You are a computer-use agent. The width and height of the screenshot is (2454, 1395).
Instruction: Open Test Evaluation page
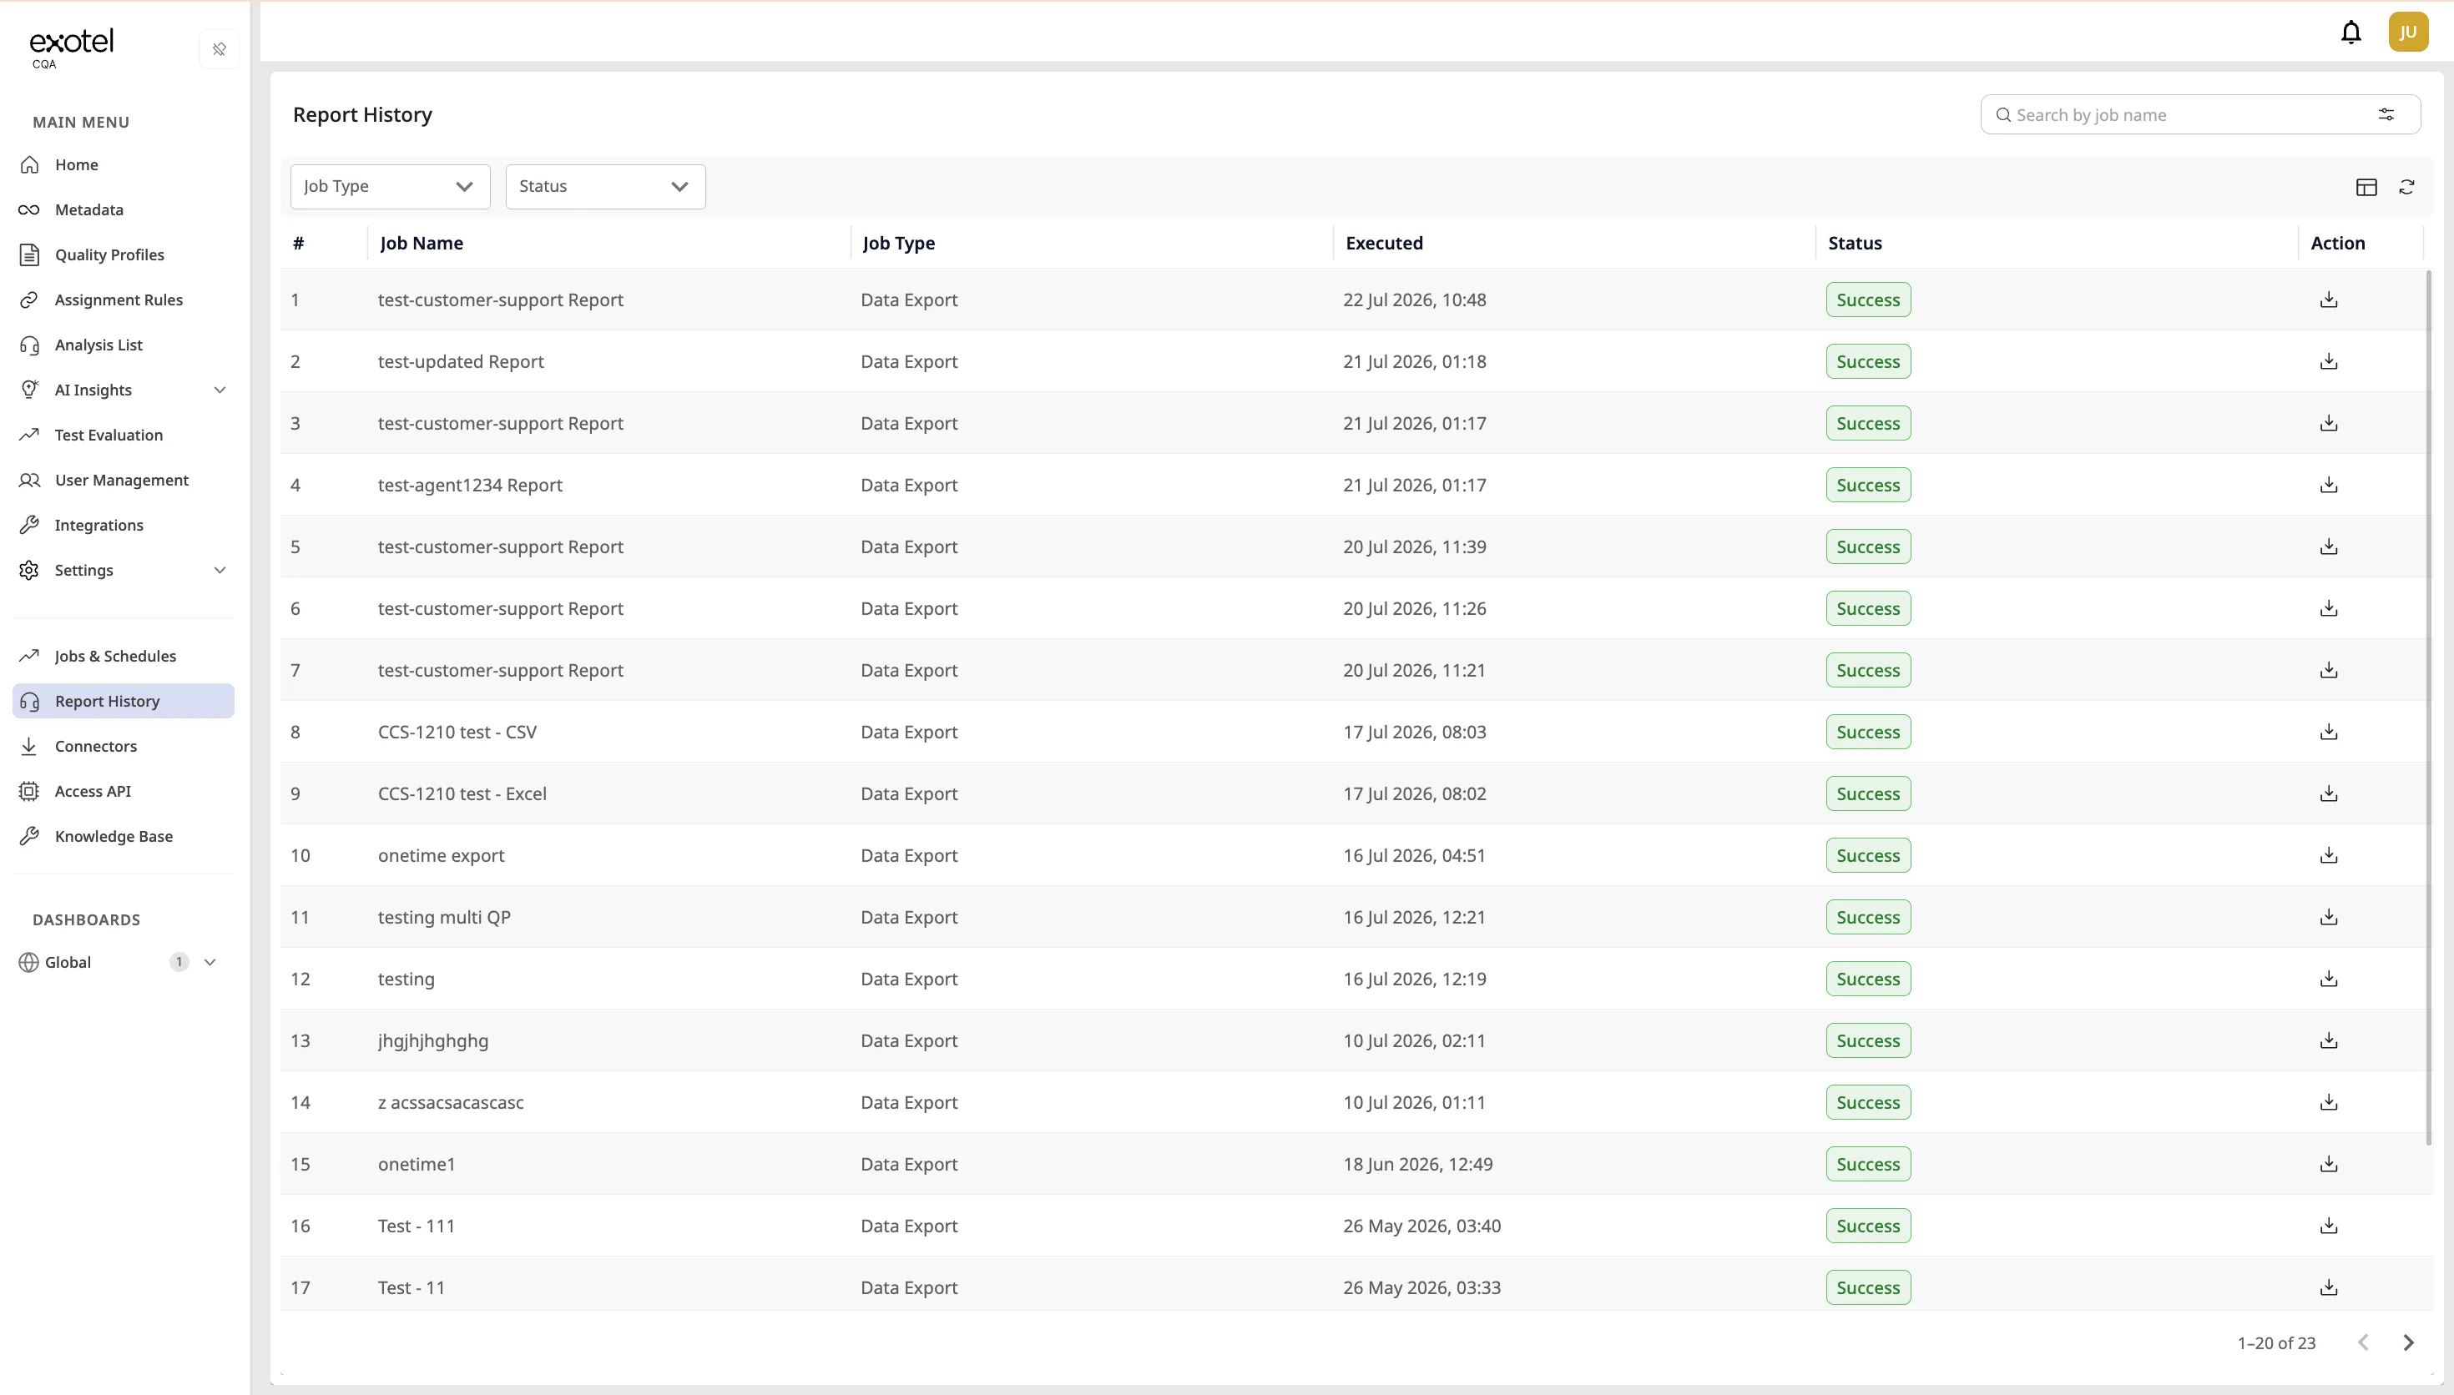coord(124,435)
